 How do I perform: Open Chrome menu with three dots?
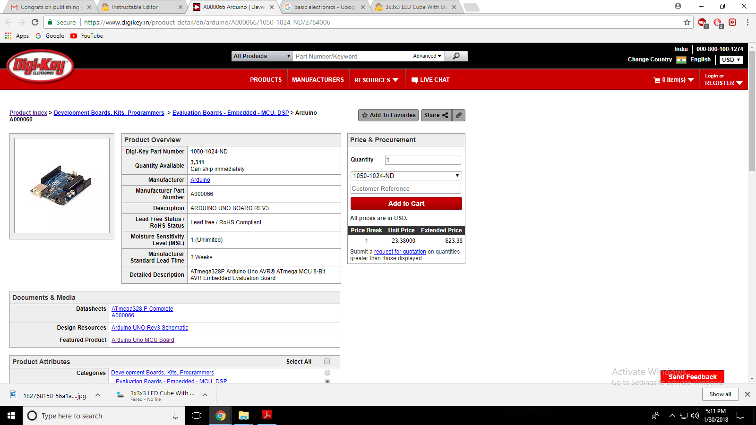pos(747,22)
